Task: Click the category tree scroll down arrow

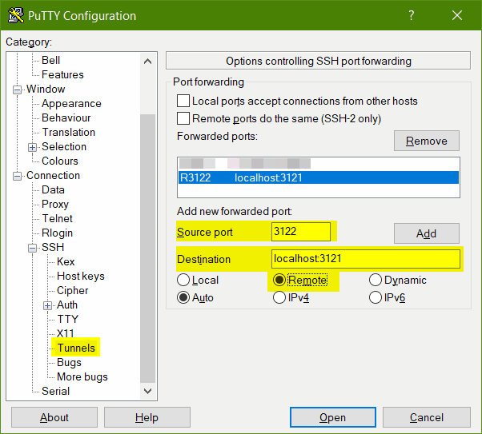Action: pyautogui.click(x=147, y=390)
